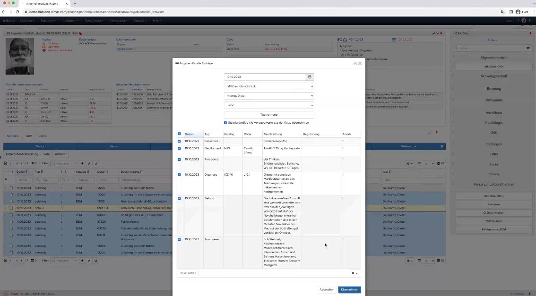Open the Abrechnung menu in top navigation
Screen dimensions: 536x296
point(93,21)
